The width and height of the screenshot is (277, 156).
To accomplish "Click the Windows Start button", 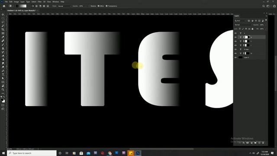I will [3, 153].
